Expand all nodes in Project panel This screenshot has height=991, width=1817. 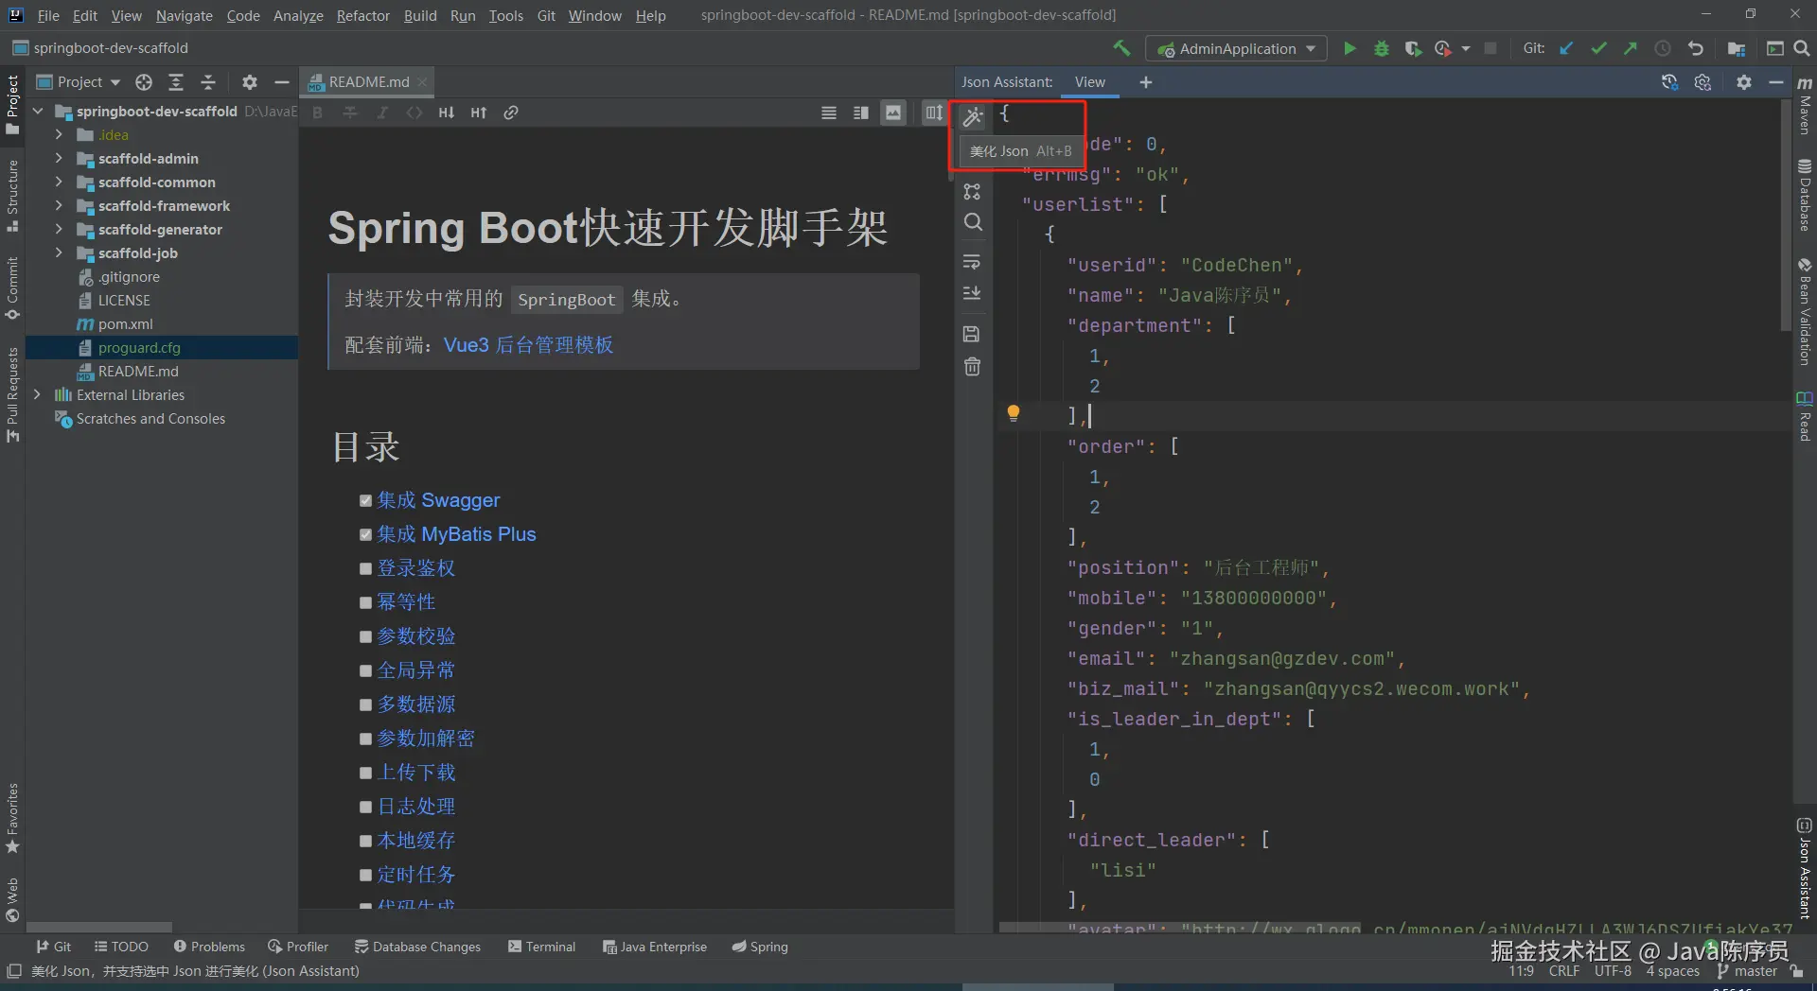coord(176,82)
